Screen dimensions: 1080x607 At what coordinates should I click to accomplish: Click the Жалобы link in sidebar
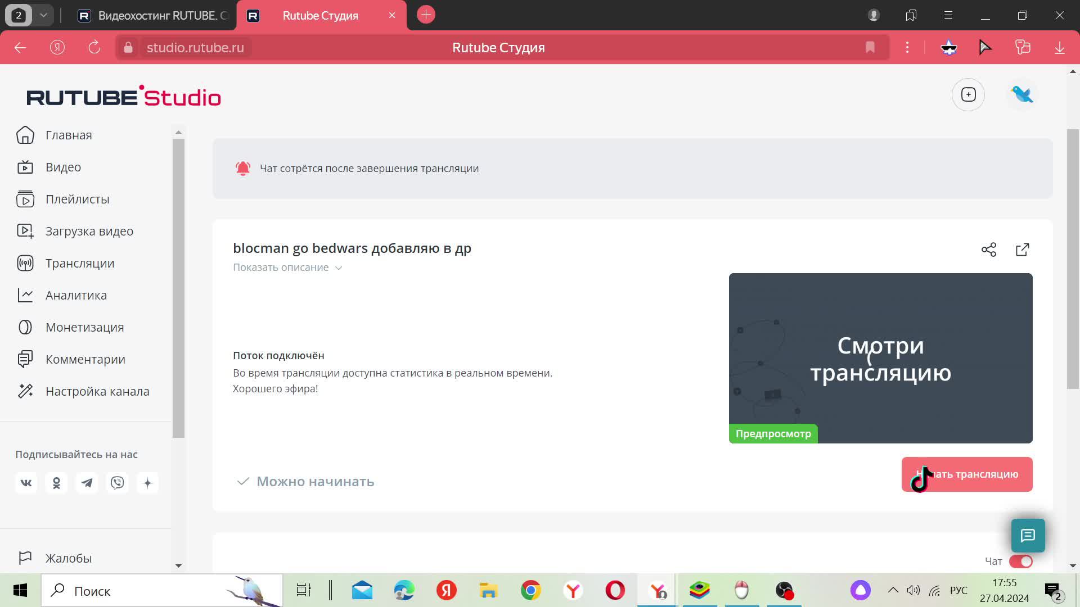click(x=68, y=558)
